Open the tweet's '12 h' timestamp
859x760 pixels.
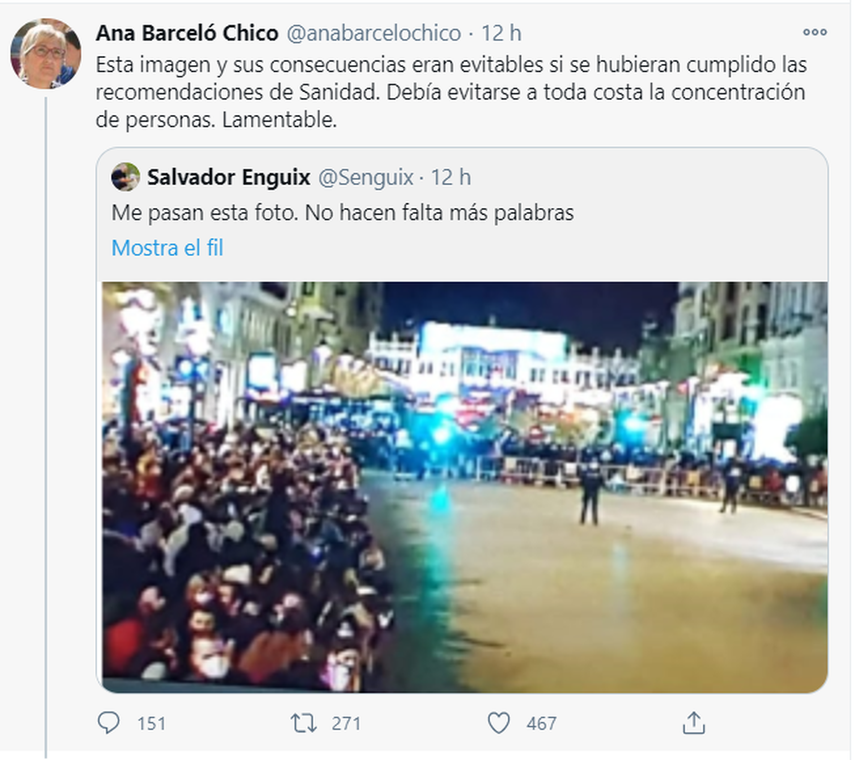coord(501,33)
